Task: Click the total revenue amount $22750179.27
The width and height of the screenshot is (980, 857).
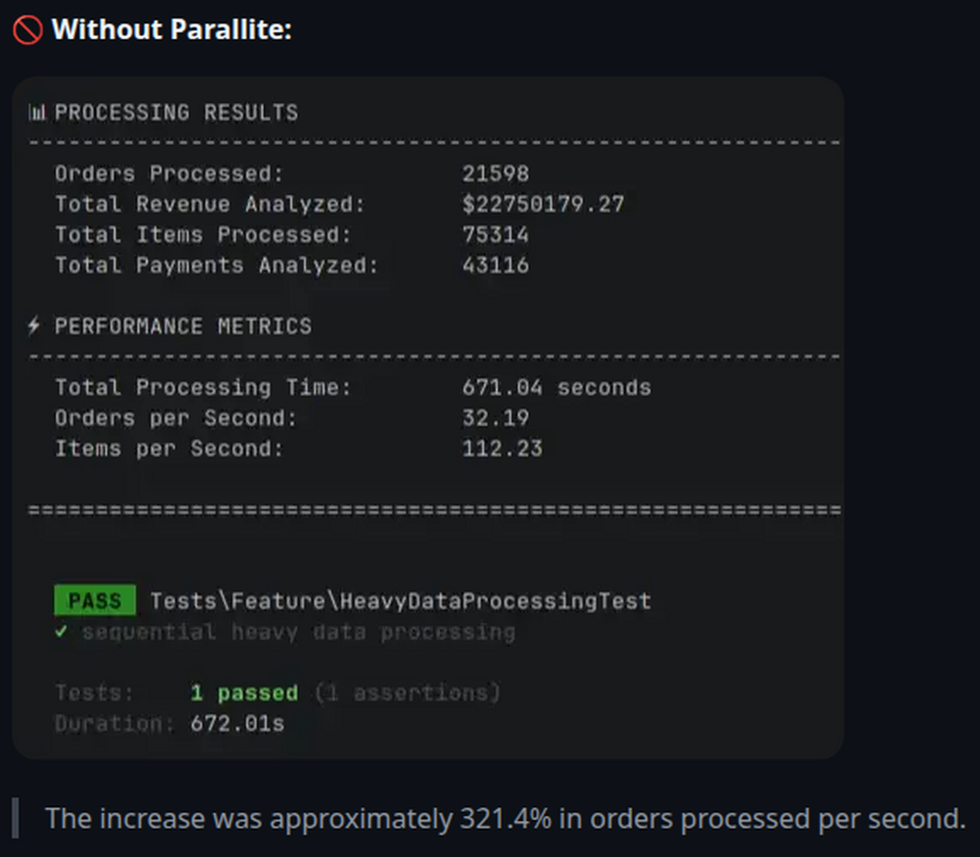Action: pyautogui.click(x=543, y=205)
